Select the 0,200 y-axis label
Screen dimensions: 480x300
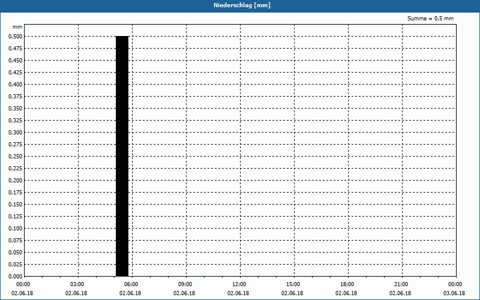16,181
